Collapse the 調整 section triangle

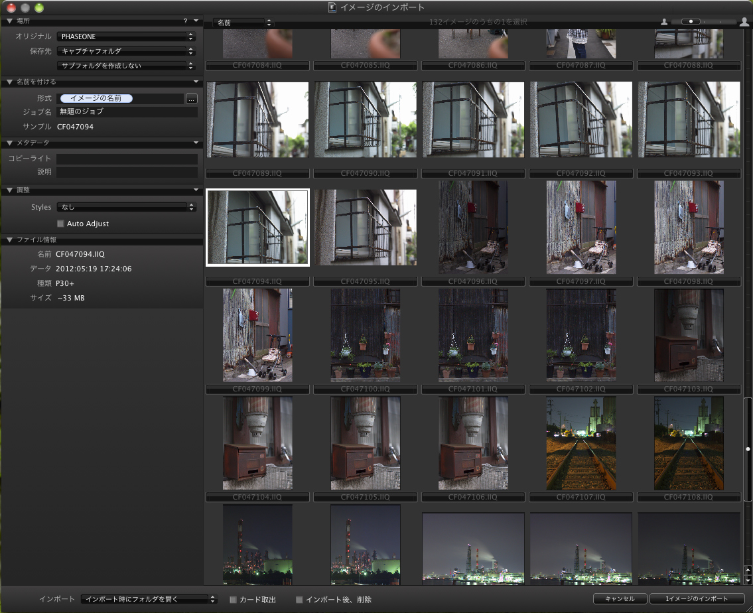point(9,190)
